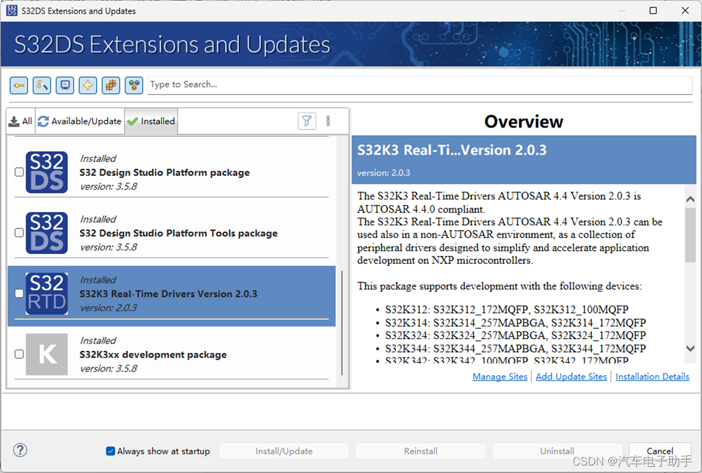Click the S32K312 device list line
This screenshot has width=702, height=473.
click(507, 310)
